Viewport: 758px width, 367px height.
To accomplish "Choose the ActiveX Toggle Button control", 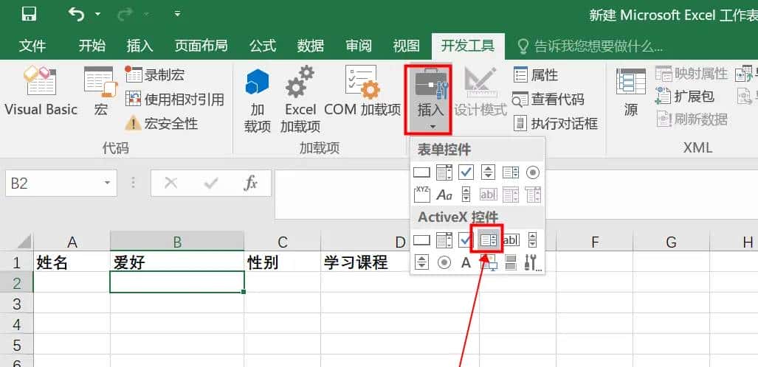I will point(511,262).
